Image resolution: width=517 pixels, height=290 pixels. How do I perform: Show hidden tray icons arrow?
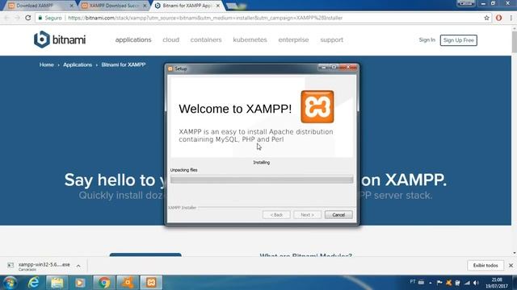tap(431, 283)
